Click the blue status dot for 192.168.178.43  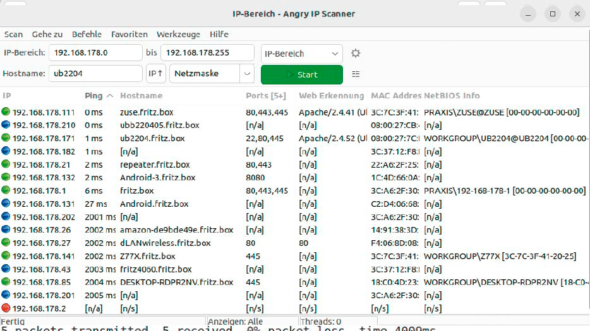pyautogui.click(x=6, y=269)
